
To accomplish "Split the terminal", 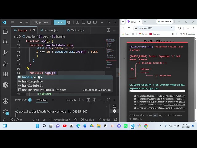I will pyautogui.click(x=88, y=100).
